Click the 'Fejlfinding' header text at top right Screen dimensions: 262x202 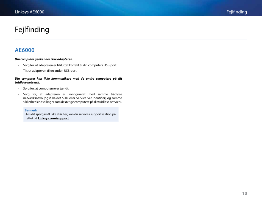click(x=237, y=12)
